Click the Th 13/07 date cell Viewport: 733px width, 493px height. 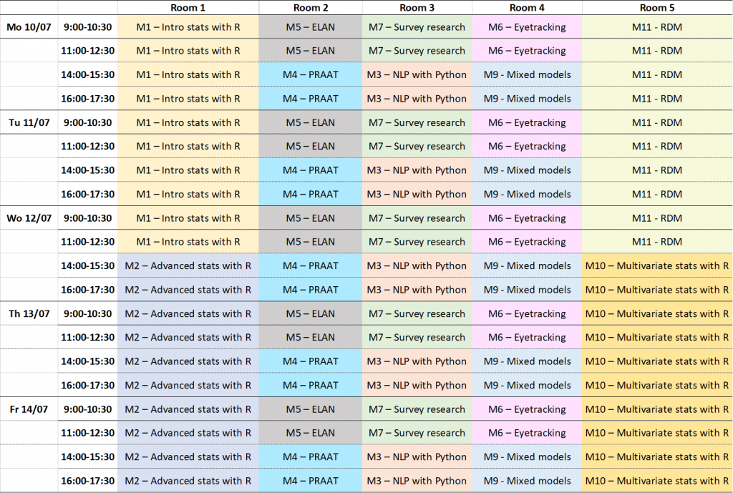[x=29, y=313]
